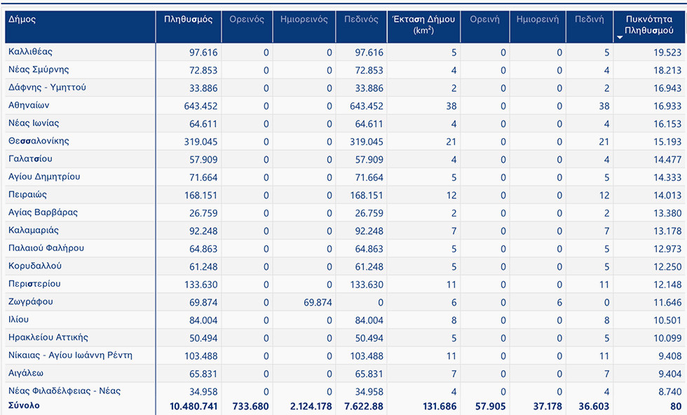
Task: Sort table by Δήμος column header
Action: pyautogui.click(x=22, y=20)
